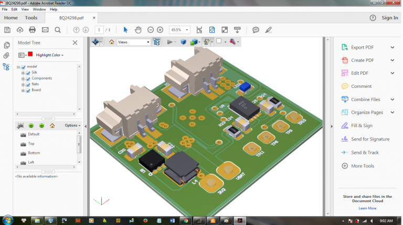Click the Zoom In plus icon
This screenshot has height=225, width=403.
[x=160, y=30]
